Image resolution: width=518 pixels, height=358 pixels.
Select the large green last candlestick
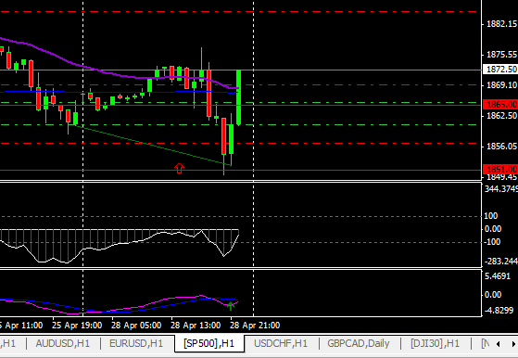click(238, 97)
